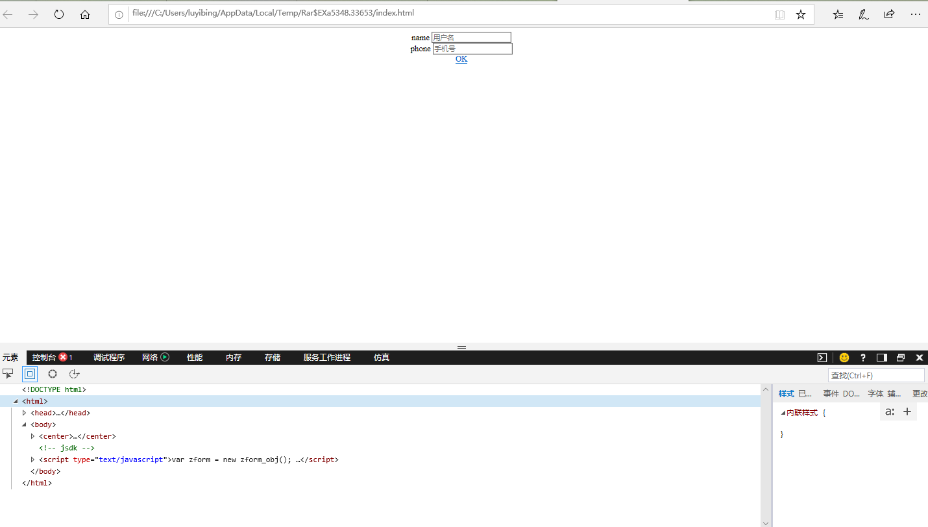Focus the 用户名 name input field
The height and width of the screenshot is (527, 928).
[472, 38]
